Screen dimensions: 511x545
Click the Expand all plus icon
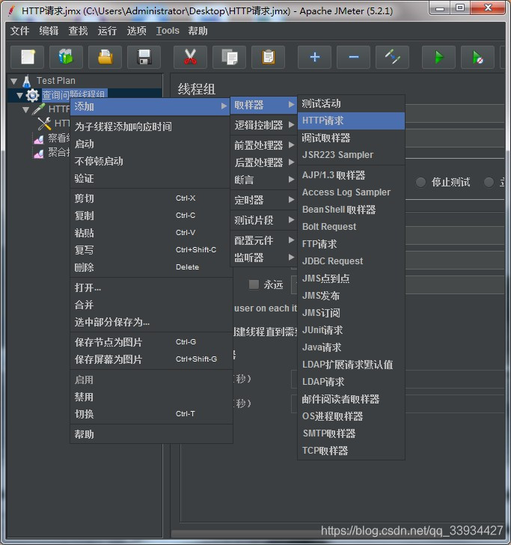[314, 57]
